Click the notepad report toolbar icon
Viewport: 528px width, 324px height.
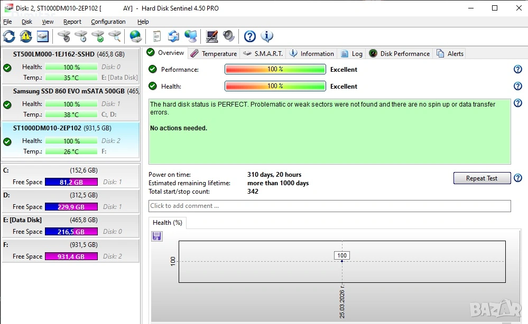156,36
